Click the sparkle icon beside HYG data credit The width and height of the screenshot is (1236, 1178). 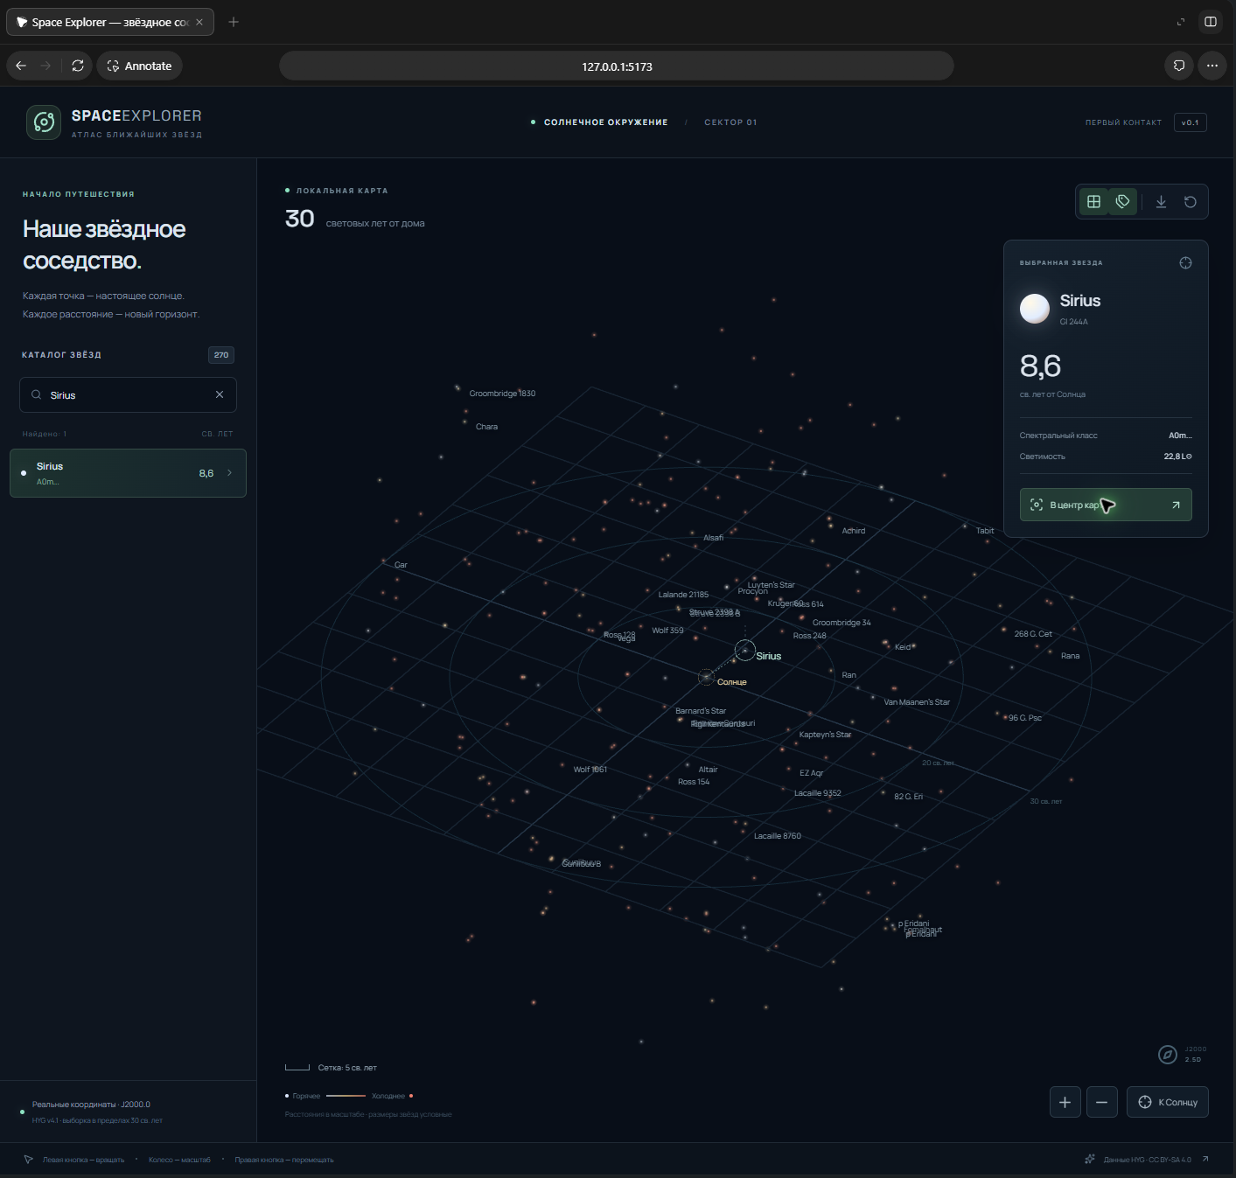click(1090, 1159)
